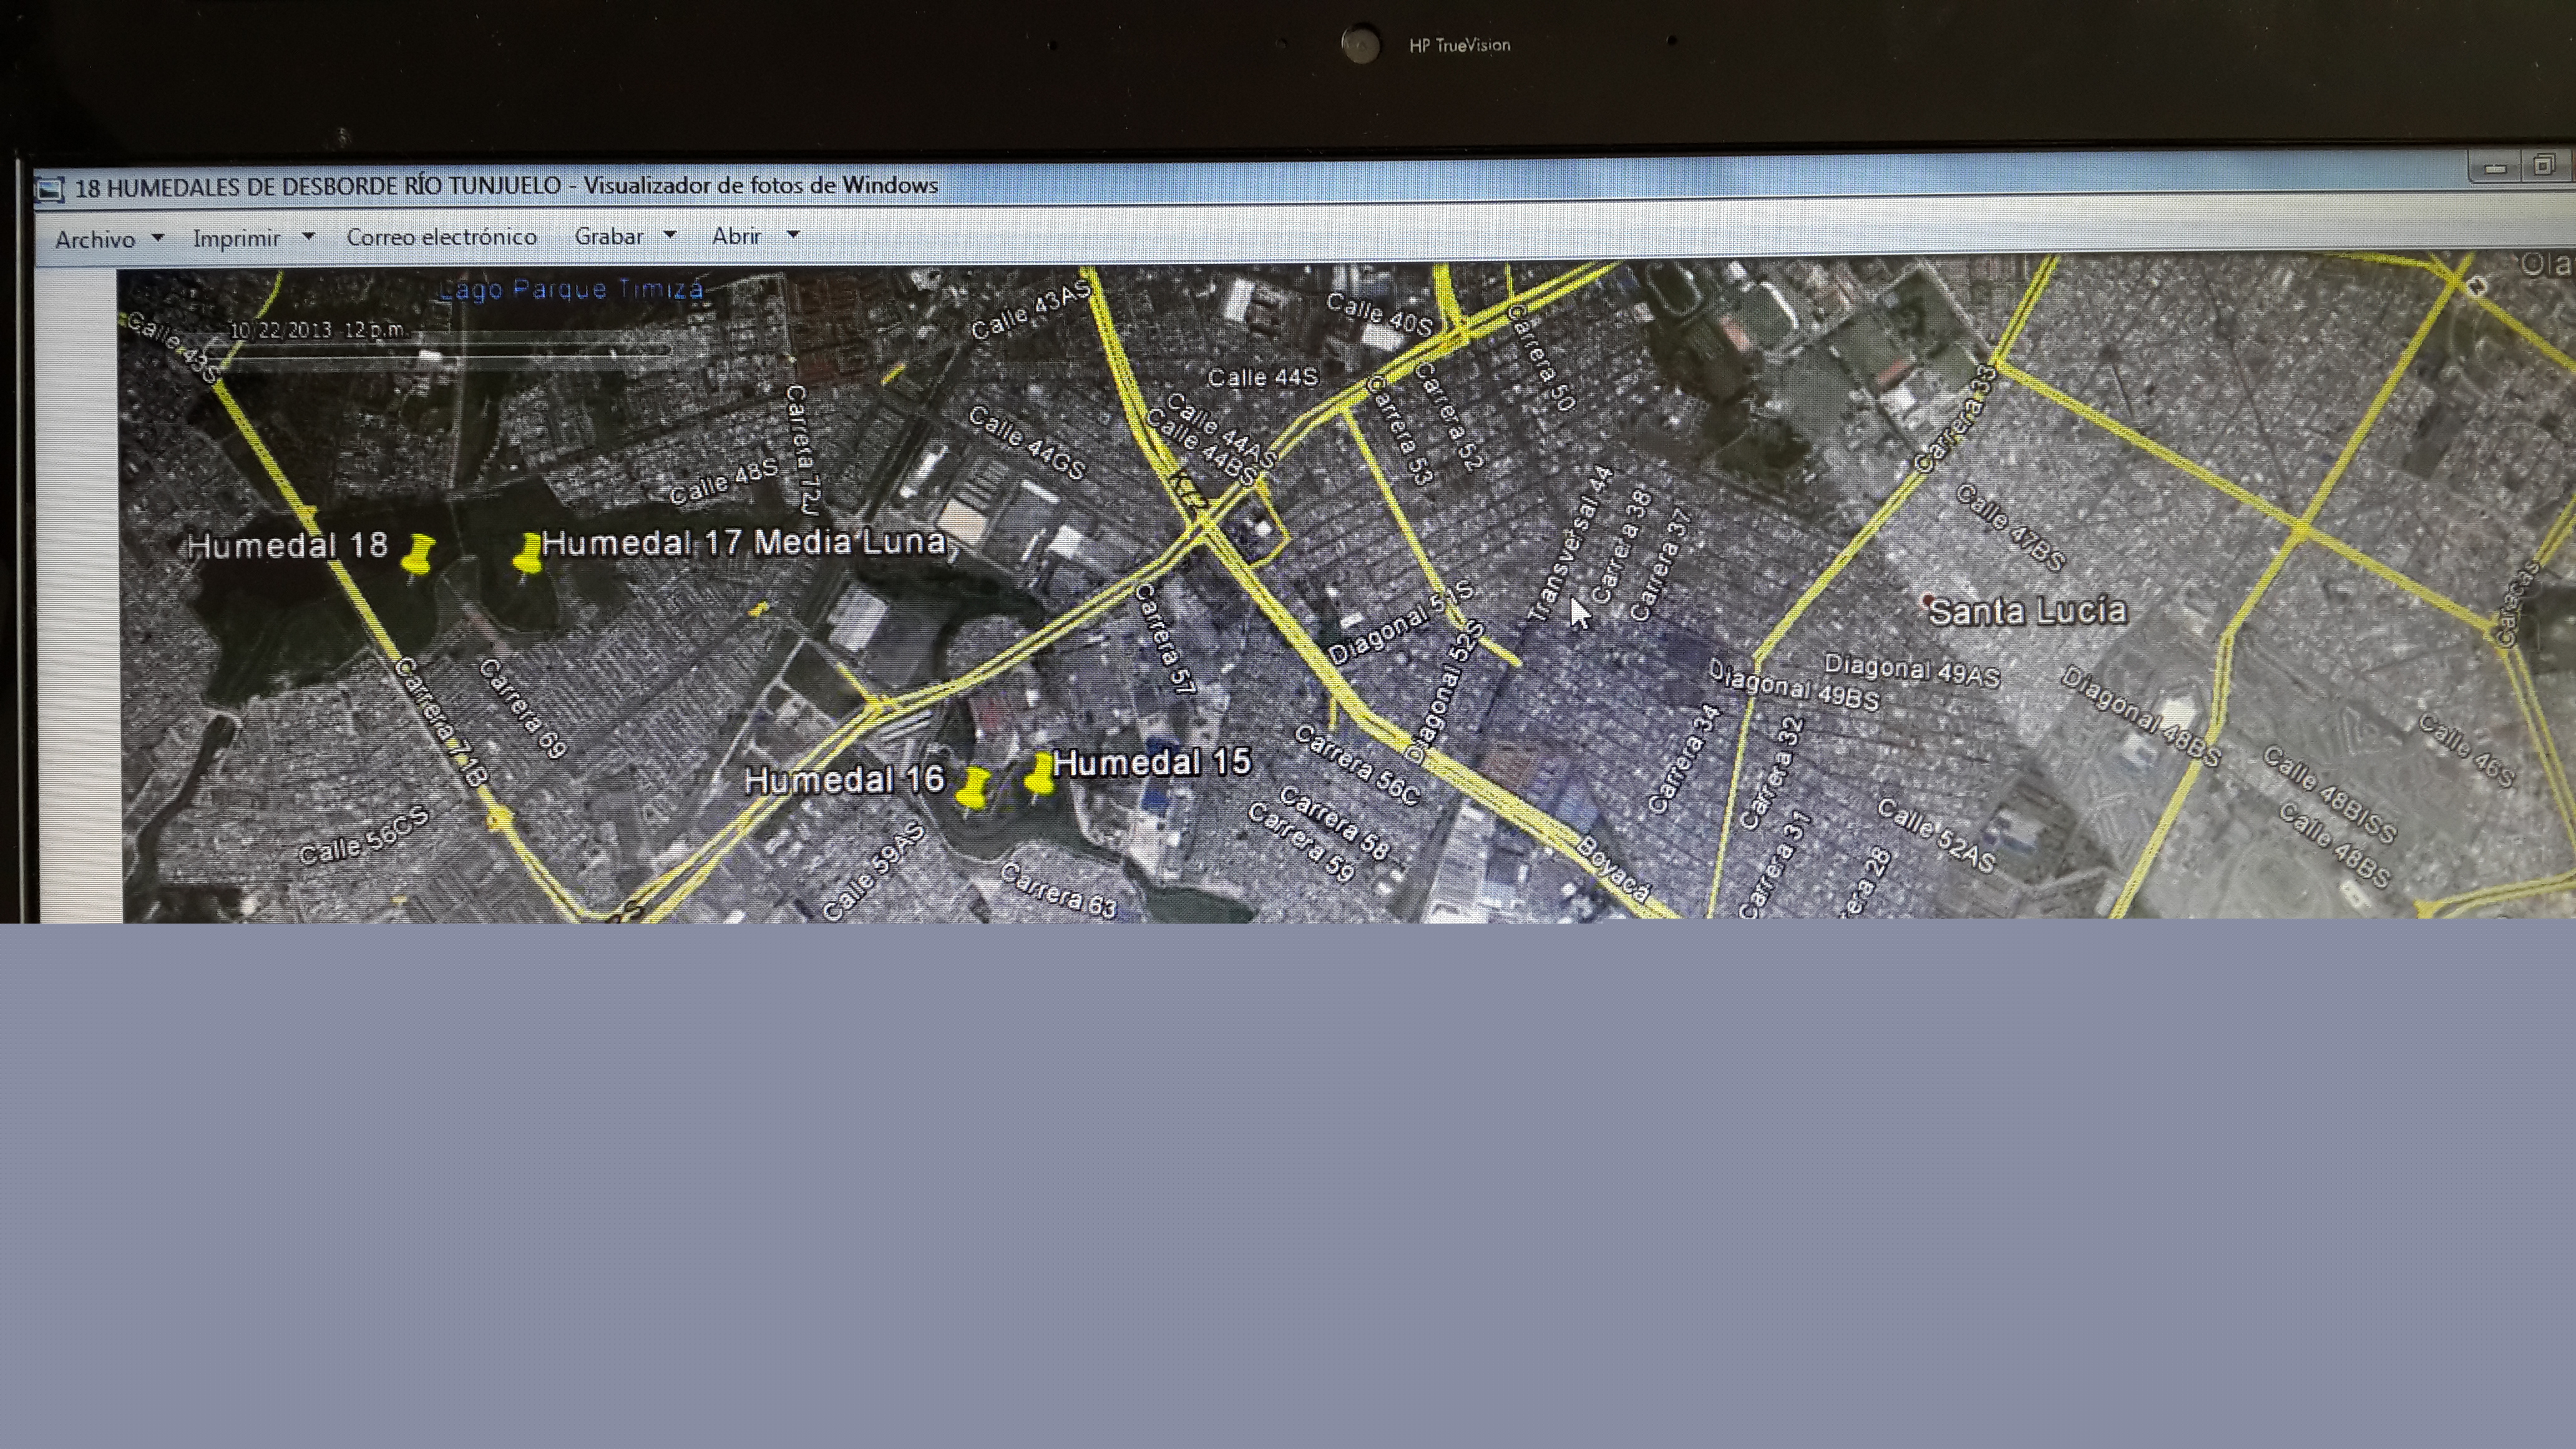Click the Humedal 18 yellow pushpin
The image size is (2576, 1449).
(418, 555)
